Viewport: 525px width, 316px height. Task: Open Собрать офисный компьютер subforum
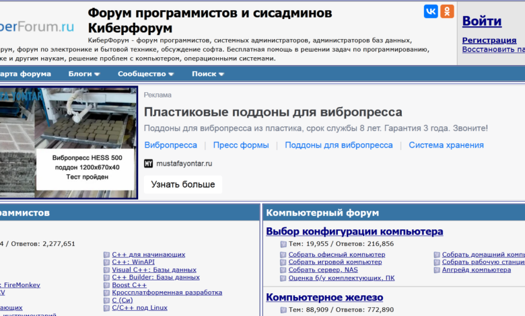(x=337, y=255)
